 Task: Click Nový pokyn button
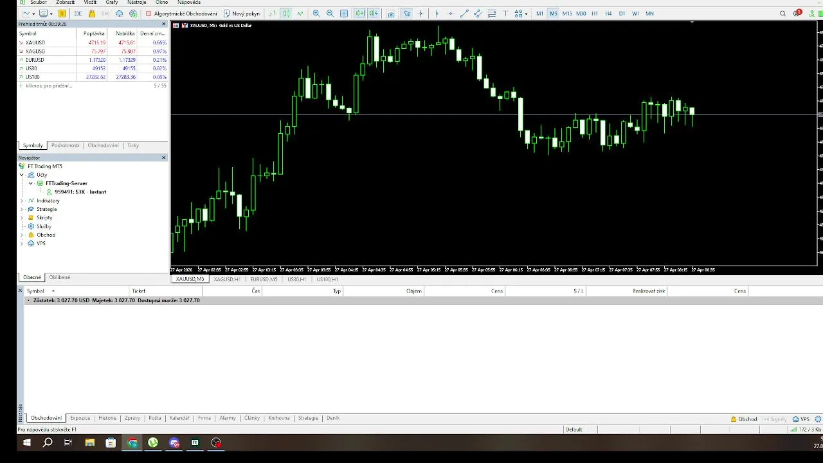(x=242, y=14)
